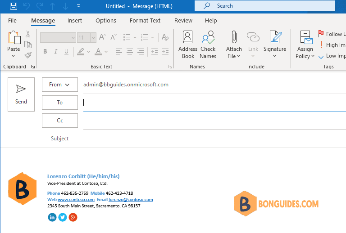Click Clear All Formatting icon
The height and width of the screenshot is (233, 346).
(x=165, y=37)
